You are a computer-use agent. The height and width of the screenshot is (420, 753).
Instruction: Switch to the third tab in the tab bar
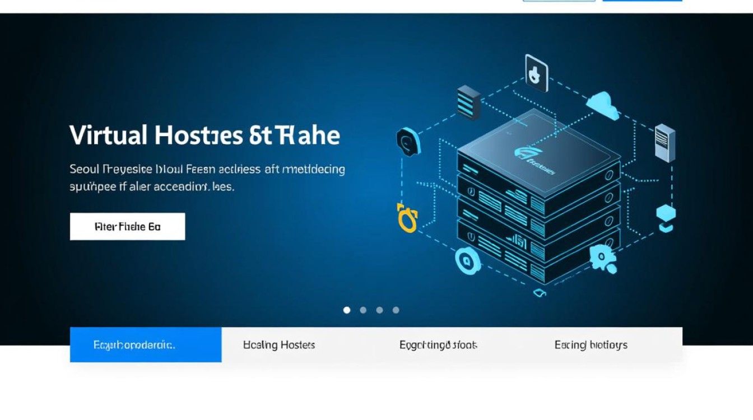(438, 345)
